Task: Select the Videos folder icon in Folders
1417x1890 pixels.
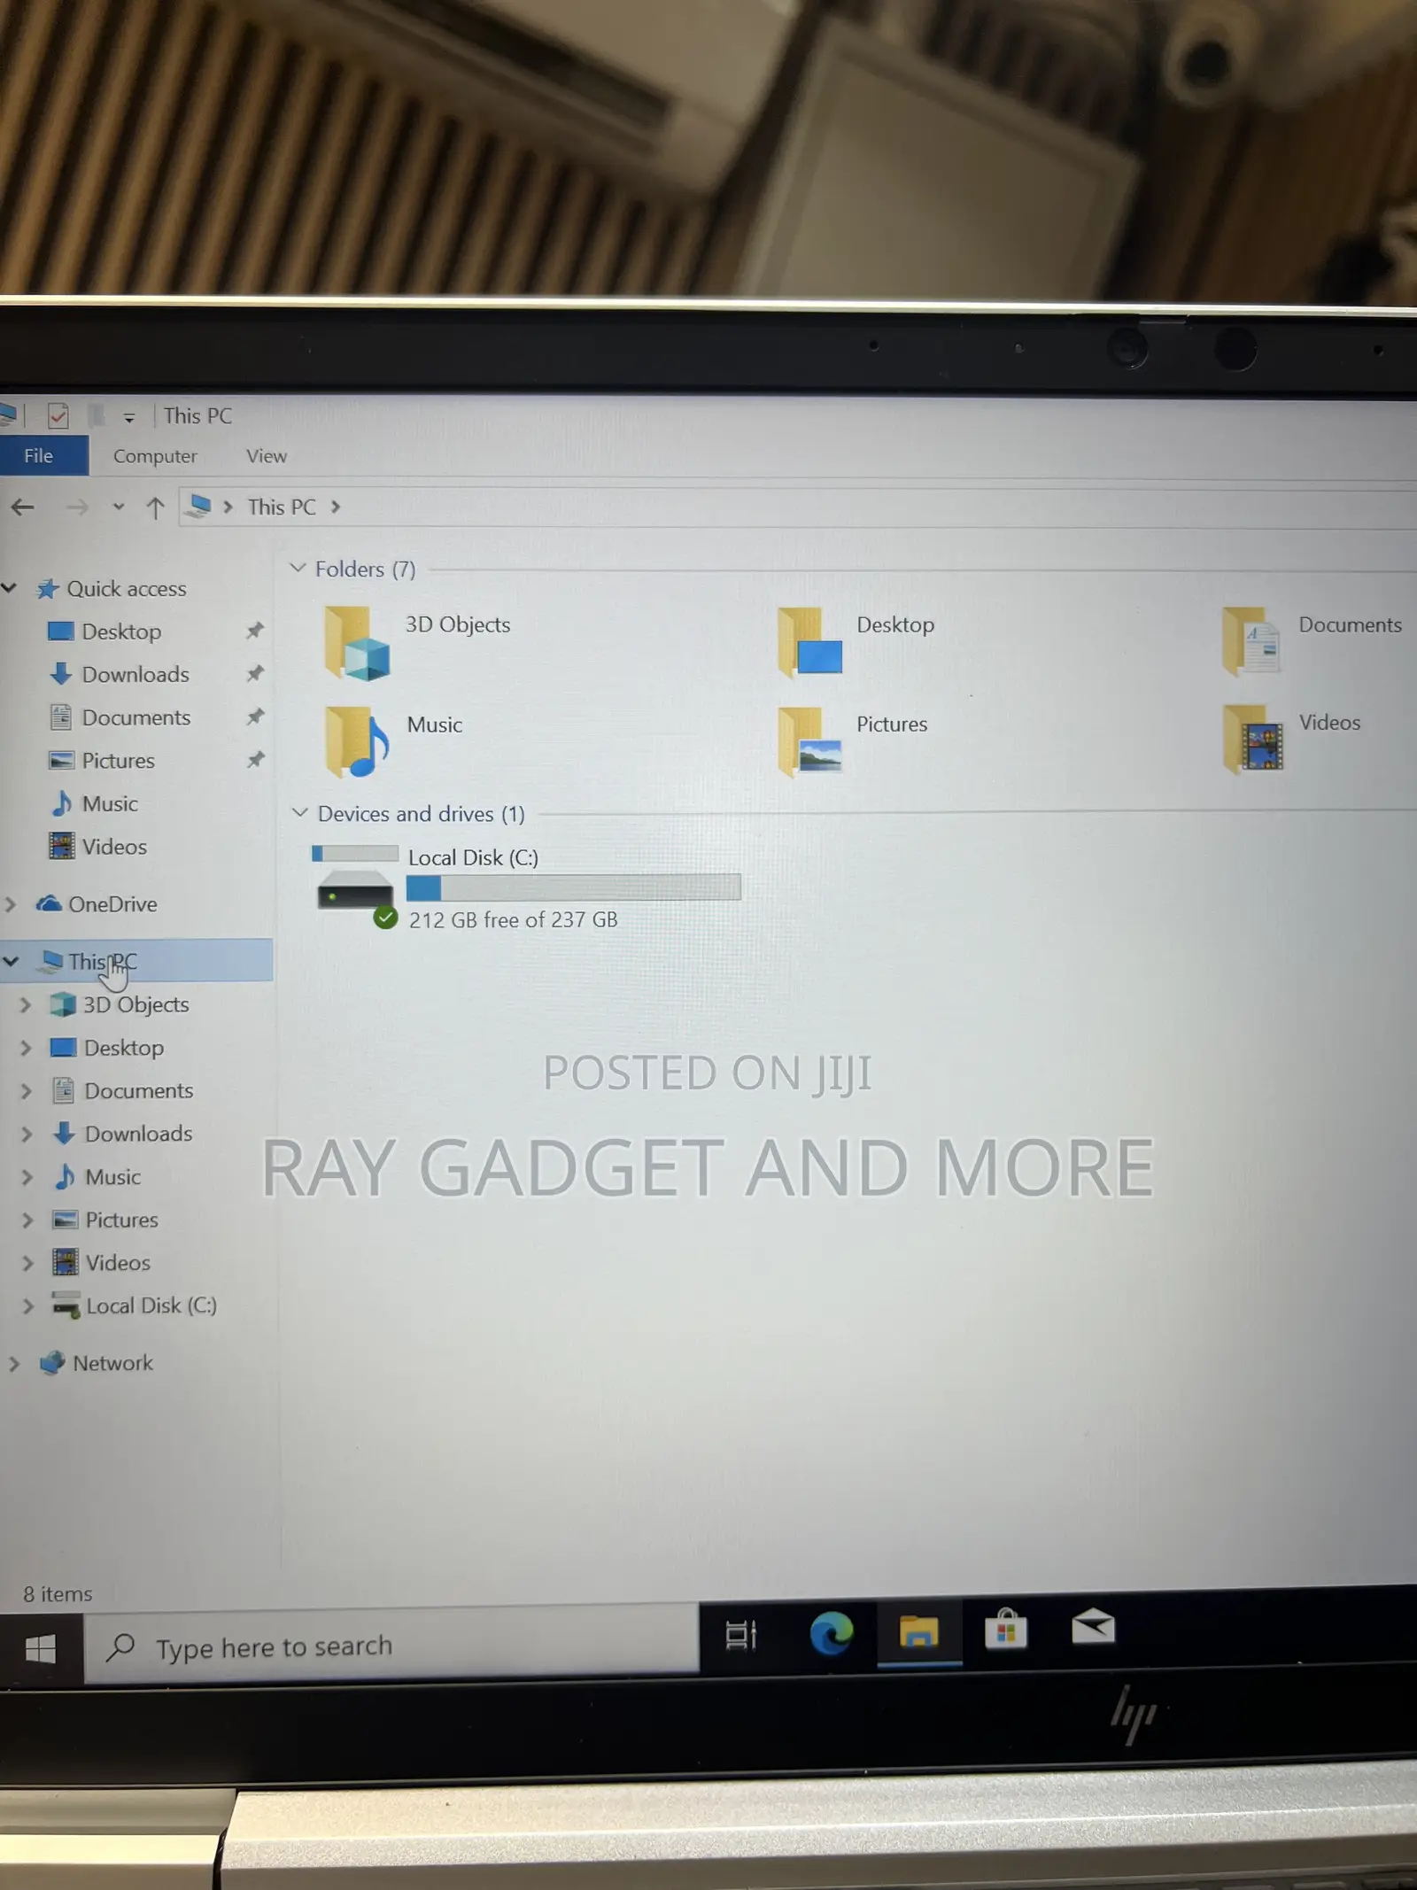Action: [1253, 739]
